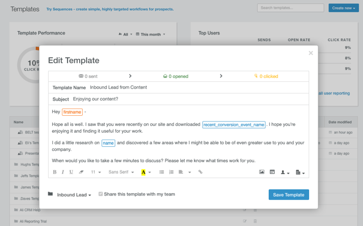363x226 pixels.
Task: Click trash icon on Ali CRM Help row
Action: (255, 210)
